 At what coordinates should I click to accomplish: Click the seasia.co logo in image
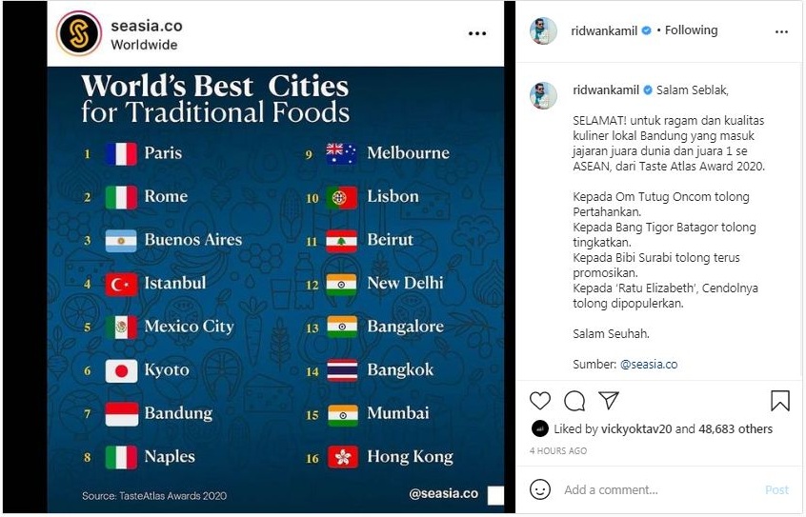(x=78, y=34)
